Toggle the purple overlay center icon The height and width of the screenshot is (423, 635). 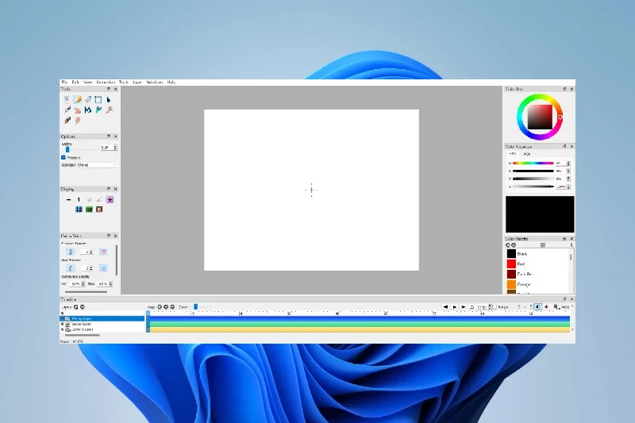pos(110,199)
